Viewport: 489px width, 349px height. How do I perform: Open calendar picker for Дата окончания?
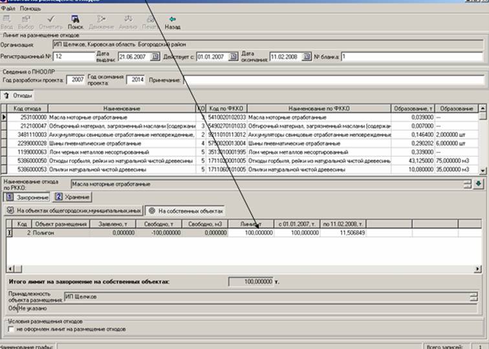(x=307, y=57)
